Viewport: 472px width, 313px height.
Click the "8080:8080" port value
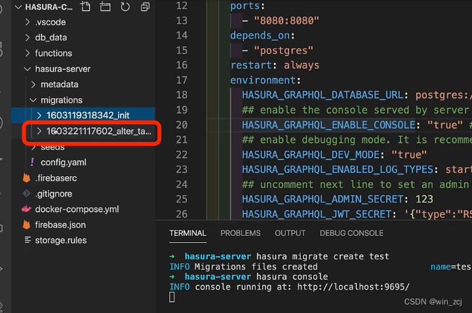[x=286, y=21]
